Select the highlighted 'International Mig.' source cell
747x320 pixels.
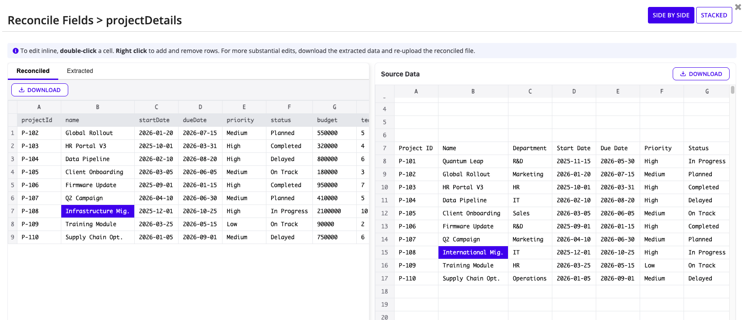(x=473, y=252)
